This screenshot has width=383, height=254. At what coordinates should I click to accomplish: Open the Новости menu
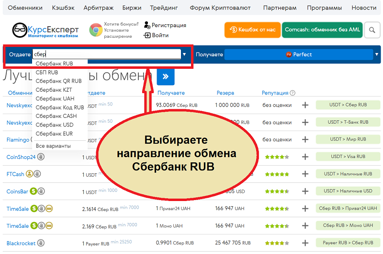(x=364, y=8)
